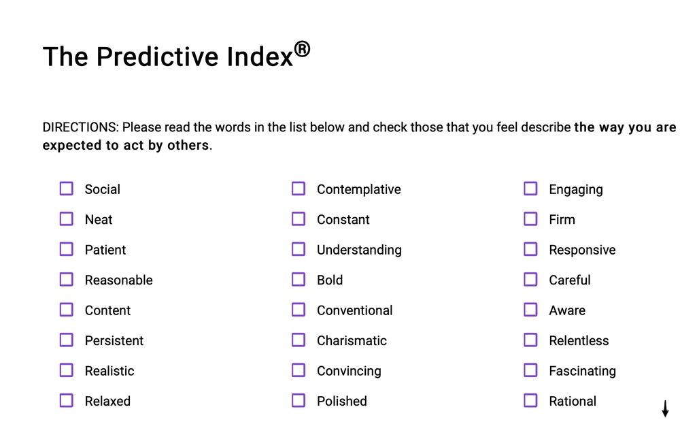Enable the Relaxed checkbox

[66, 400]
